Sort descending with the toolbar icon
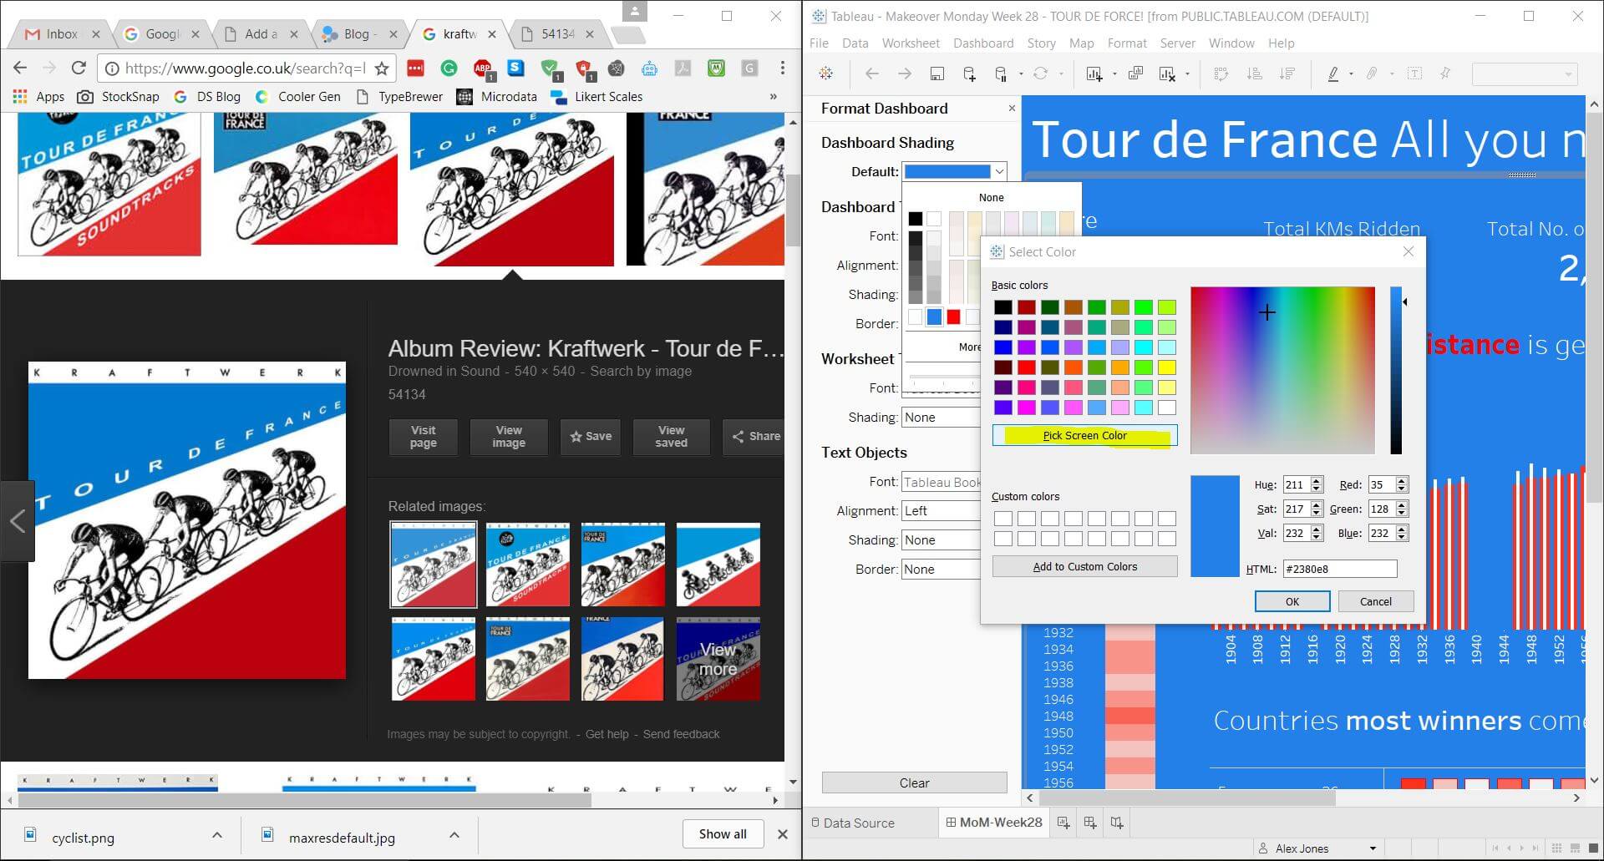The image size is (1604, 861). point(1287,73)
